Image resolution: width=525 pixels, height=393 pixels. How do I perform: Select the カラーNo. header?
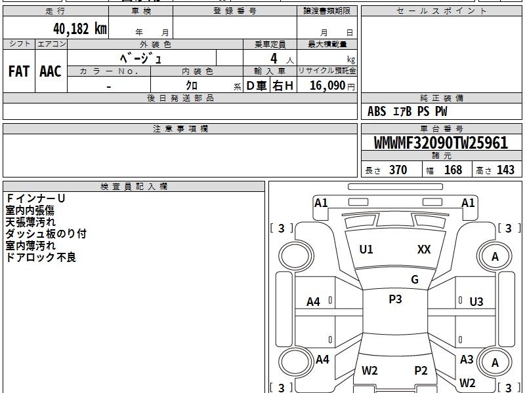(x=109, y=71)
